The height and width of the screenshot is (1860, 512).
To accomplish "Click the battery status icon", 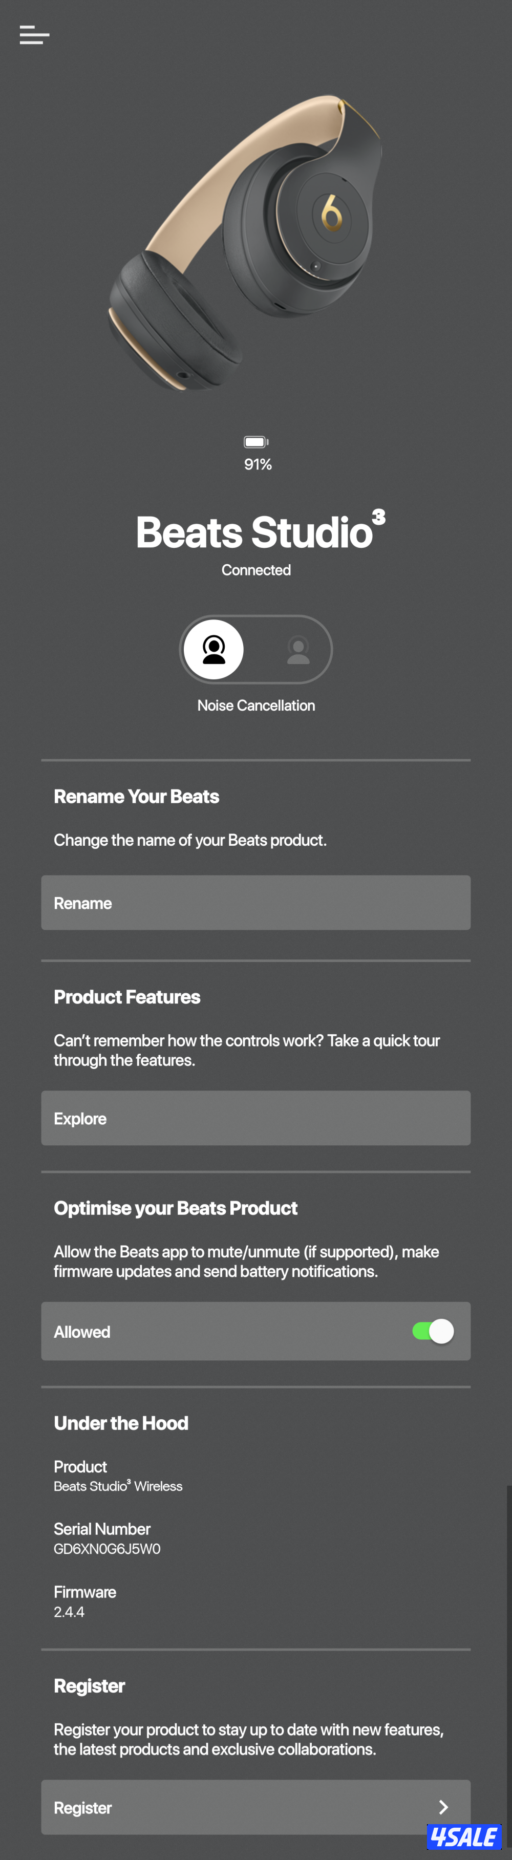I will click(x=257, y=441).
